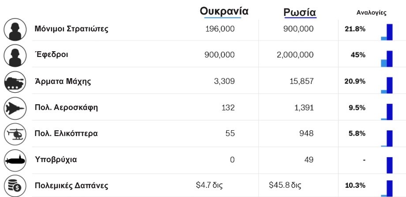Click Ukraine's 900,000 reservists value
406x197 pixels.
point(220,55)
